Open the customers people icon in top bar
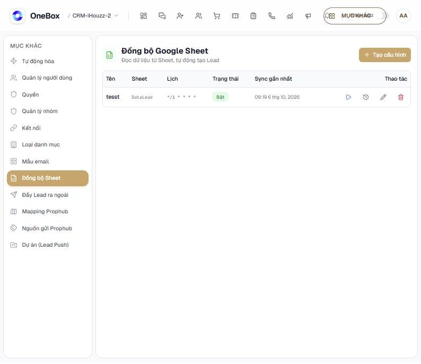This screenshot has height=364, width=421. 198,16
